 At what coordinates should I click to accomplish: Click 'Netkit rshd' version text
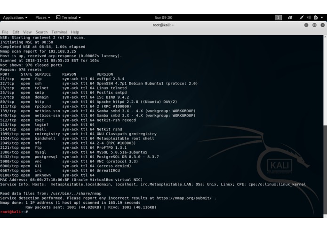(x=109, y=129)
